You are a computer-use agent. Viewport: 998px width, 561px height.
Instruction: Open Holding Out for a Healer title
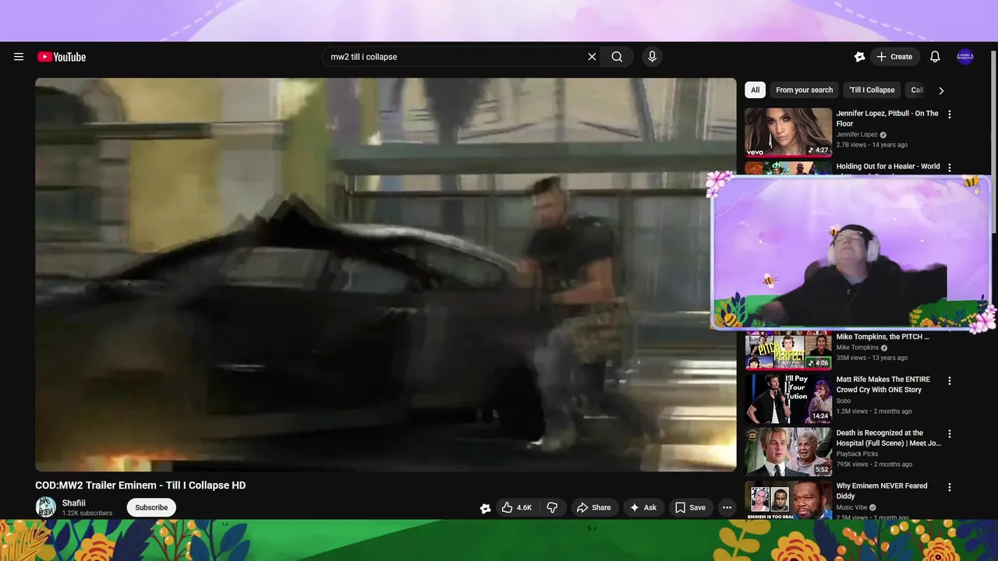888,167
